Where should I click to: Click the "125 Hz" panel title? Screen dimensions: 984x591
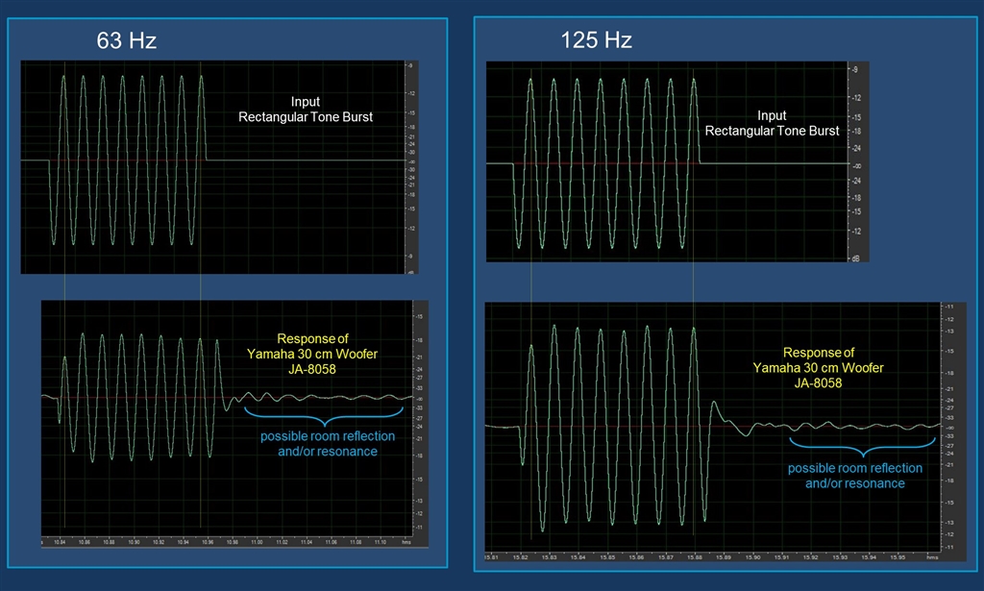point(596,40)
